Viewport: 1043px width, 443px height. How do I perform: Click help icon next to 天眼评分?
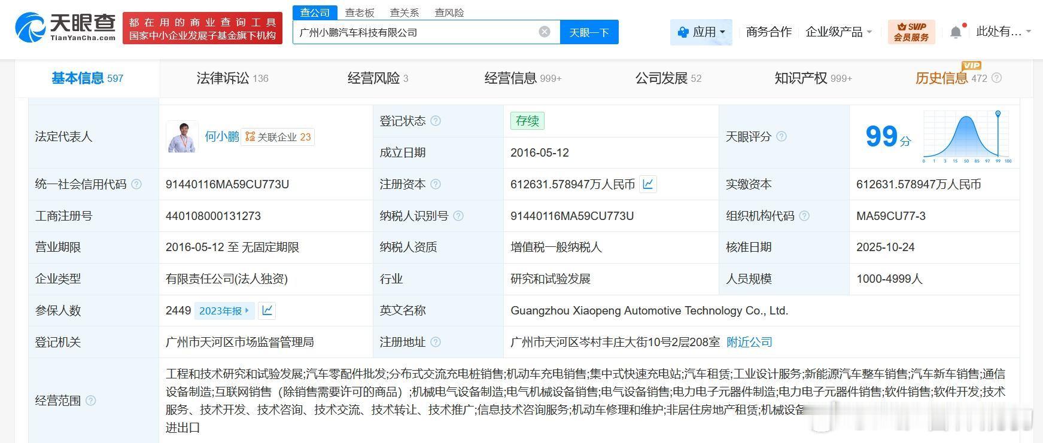782,136
